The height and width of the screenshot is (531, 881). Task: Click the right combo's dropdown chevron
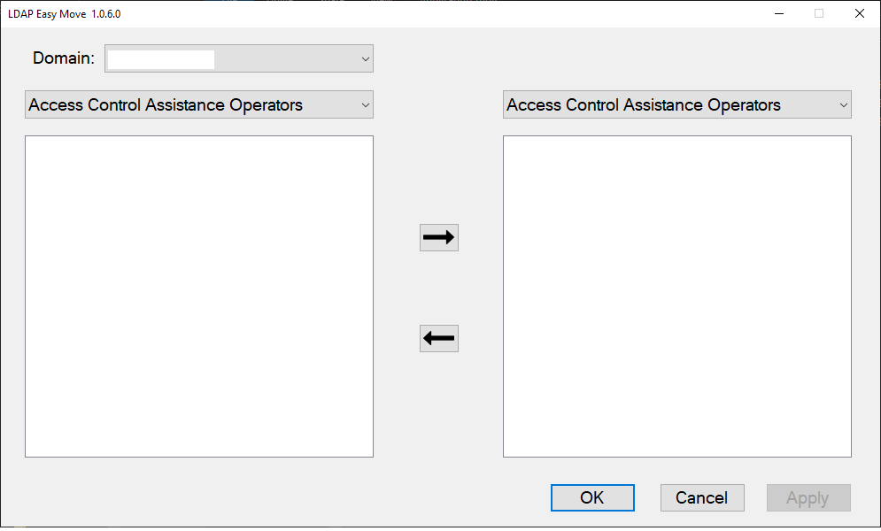(x=843, y=104)
